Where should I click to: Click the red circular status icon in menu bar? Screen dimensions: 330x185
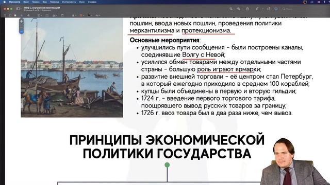coord(305,2)
